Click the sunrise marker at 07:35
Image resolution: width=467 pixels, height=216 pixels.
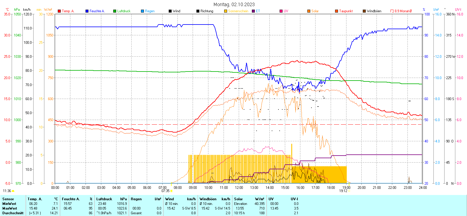pos(171,191)
